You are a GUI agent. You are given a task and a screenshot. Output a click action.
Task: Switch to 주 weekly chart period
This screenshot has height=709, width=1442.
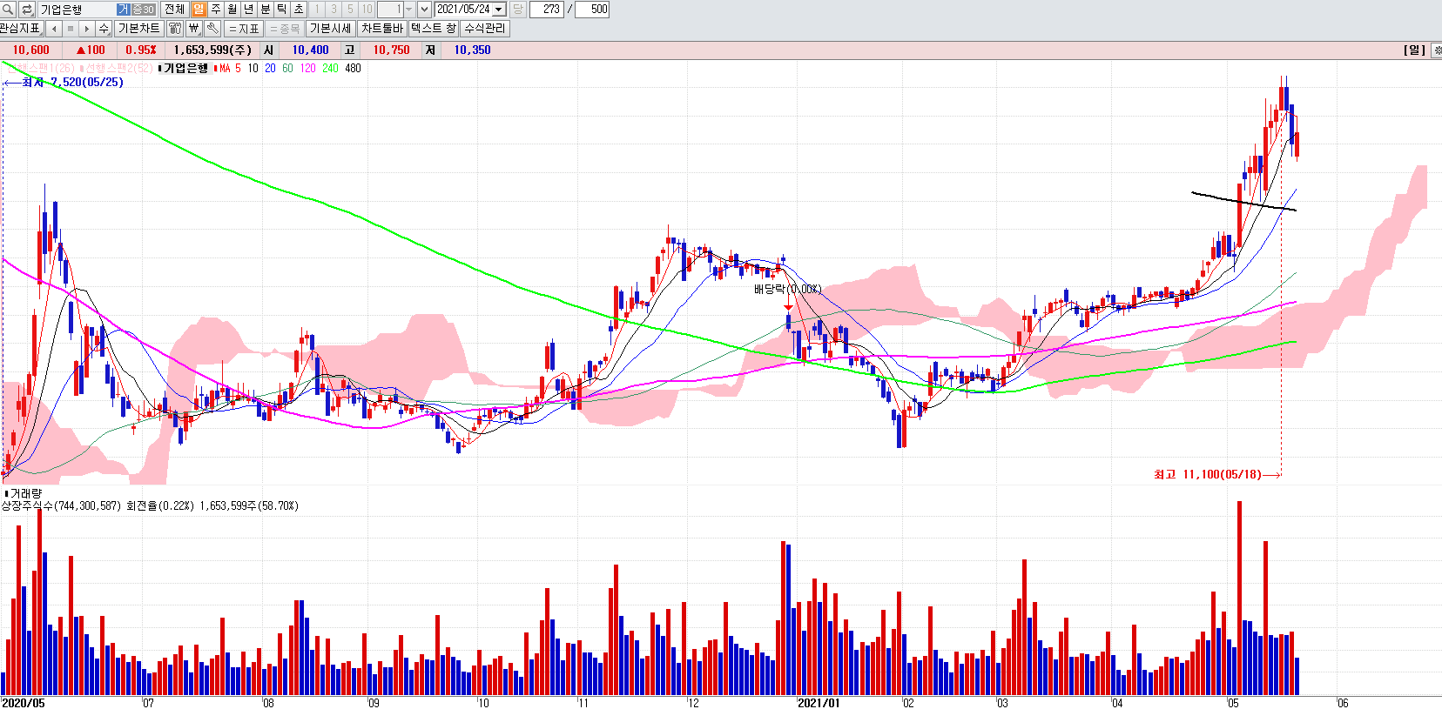215,10
